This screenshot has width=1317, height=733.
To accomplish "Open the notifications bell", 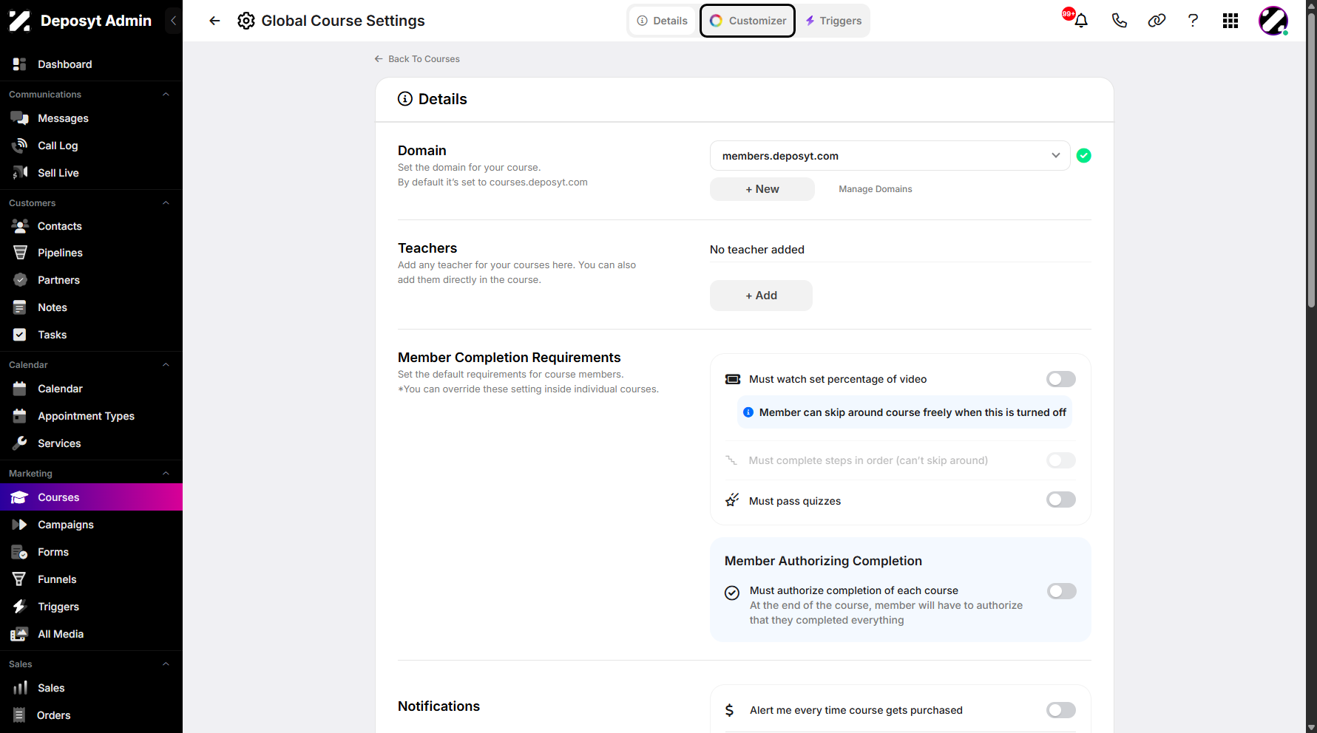I will [1080, 21].
